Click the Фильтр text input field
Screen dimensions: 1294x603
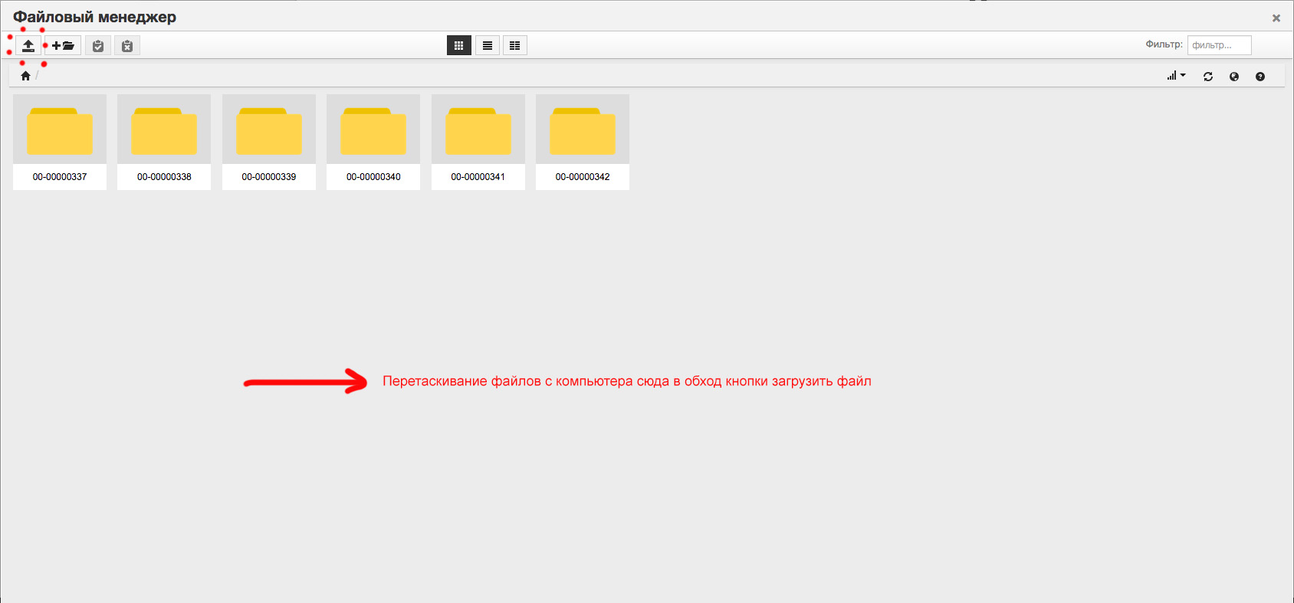pos(1219,45)
